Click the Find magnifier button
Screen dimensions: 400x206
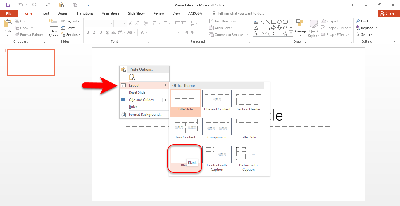coord(362,21)
